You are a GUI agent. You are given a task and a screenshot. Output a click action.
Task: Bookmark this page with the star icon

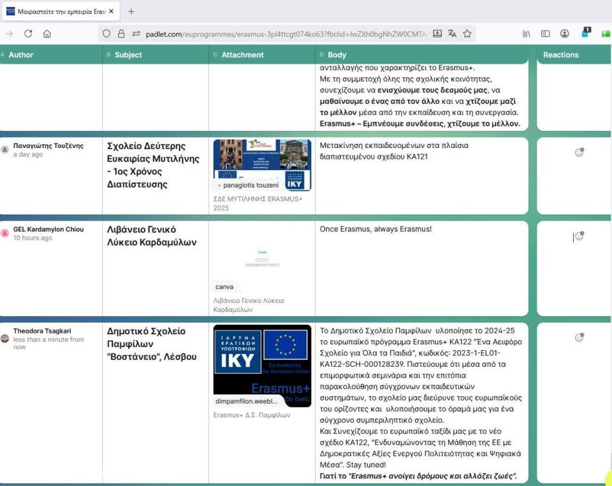467,34
